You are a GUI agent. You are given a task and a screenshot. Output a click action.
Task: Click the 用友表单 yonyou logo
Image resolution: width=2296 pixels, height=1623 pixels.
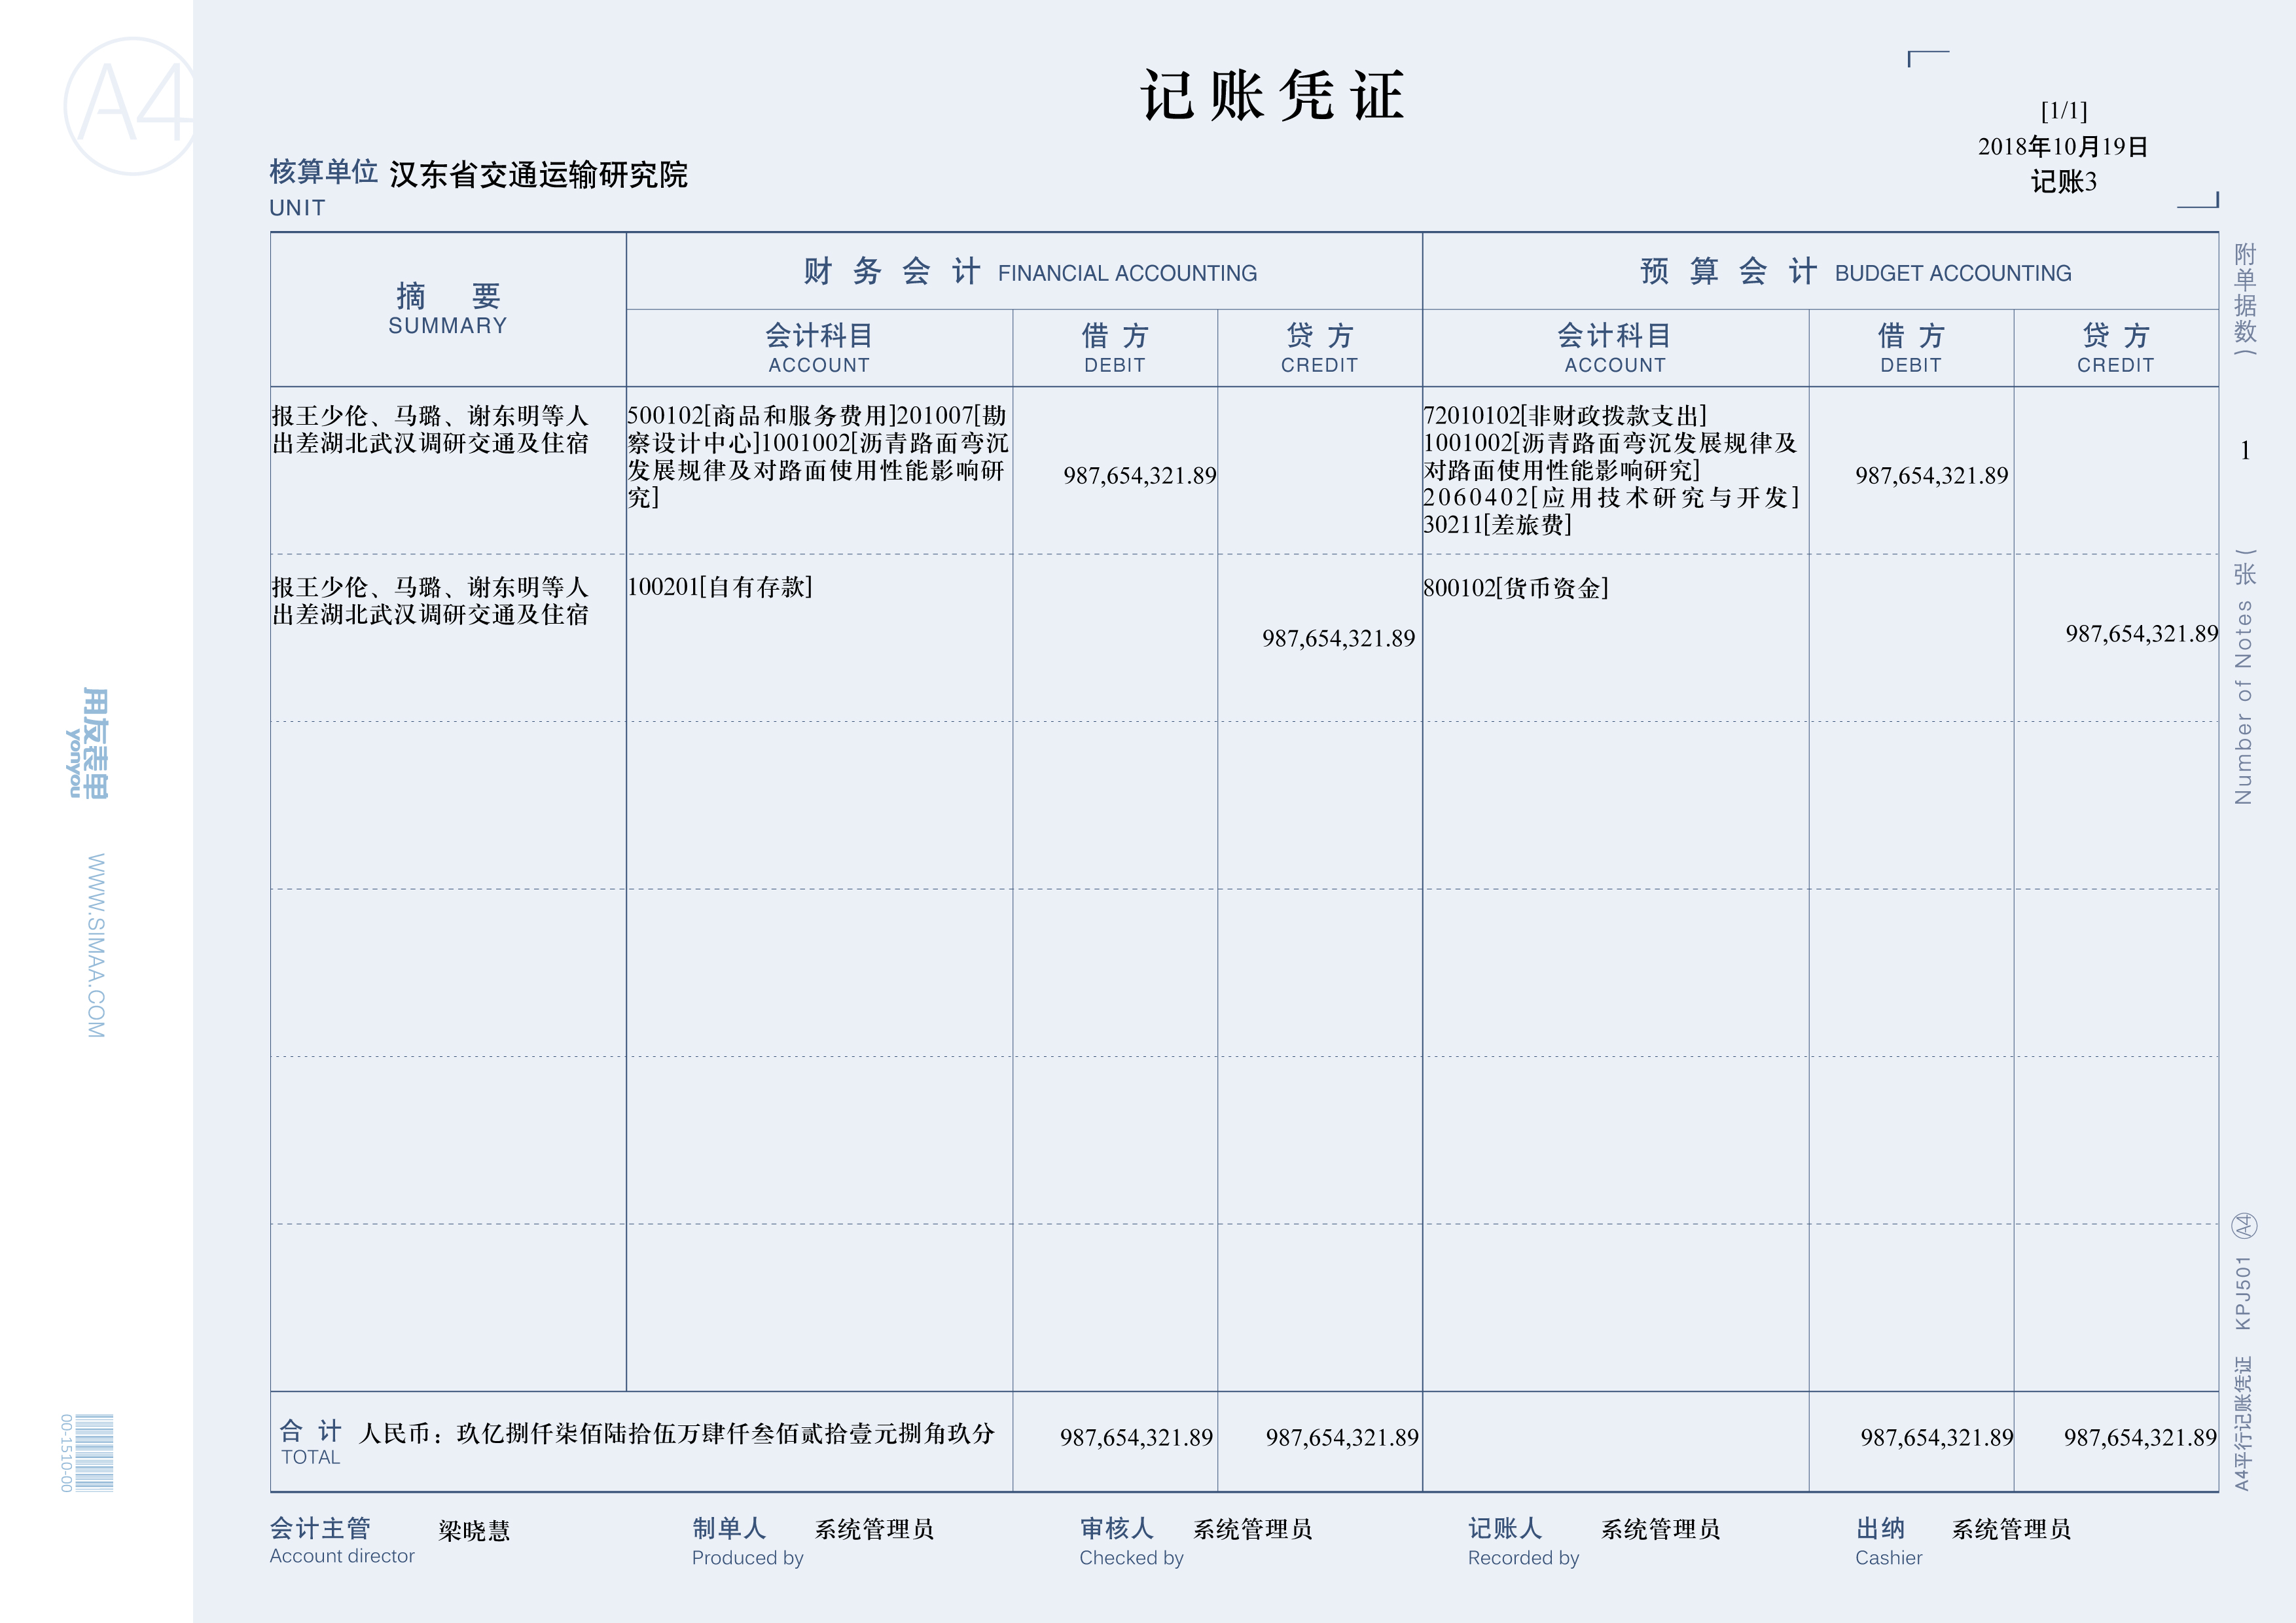click(x=88, y=743)
